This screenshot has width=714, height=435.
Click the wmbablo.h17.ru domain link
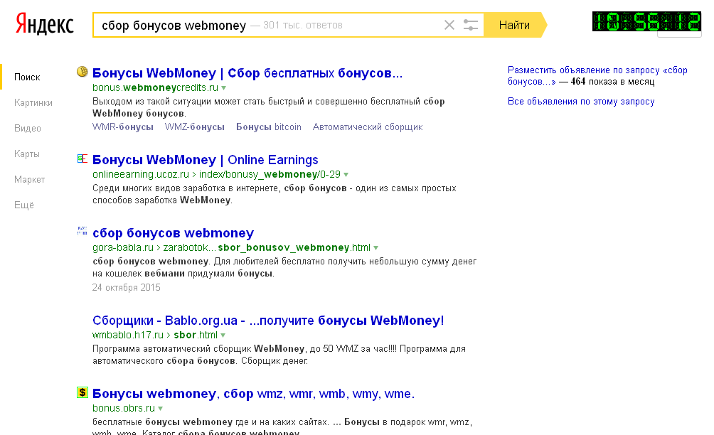tap(128, 335)
